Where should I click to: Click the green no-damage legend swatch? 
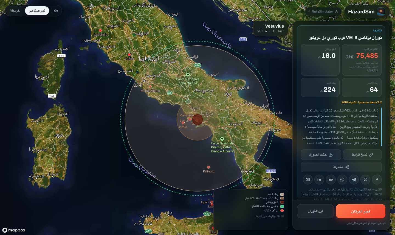pos(282,207)
